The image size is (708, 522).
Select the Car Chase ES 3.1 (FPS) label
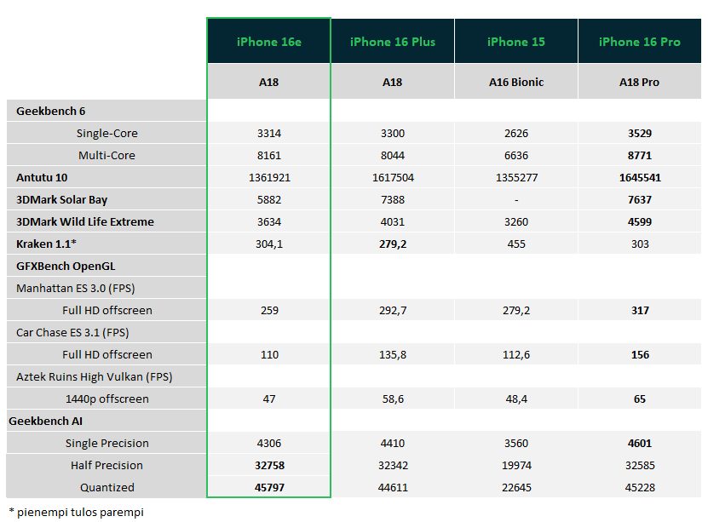72,332
